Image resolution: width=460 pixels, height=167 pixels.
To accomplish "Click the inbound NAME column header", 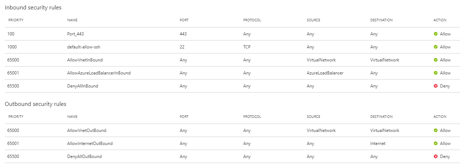I will (x=72, y=20).
